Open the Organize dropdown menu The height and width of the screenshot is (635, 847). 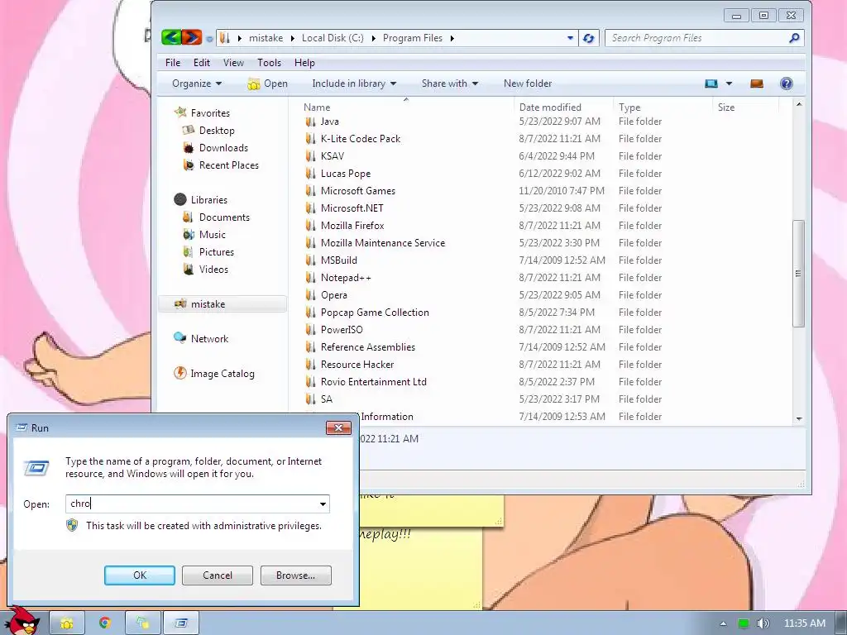point(197,84)
